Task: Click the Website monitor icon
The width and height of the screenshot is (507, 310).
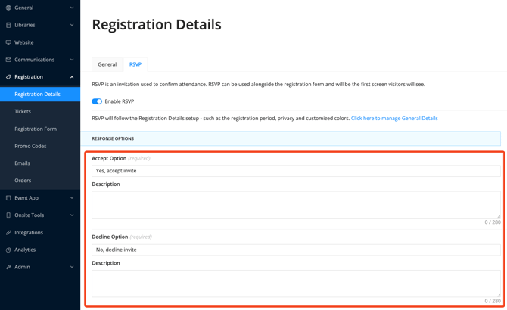Action: pyautogui.click(x=8, y=42)
